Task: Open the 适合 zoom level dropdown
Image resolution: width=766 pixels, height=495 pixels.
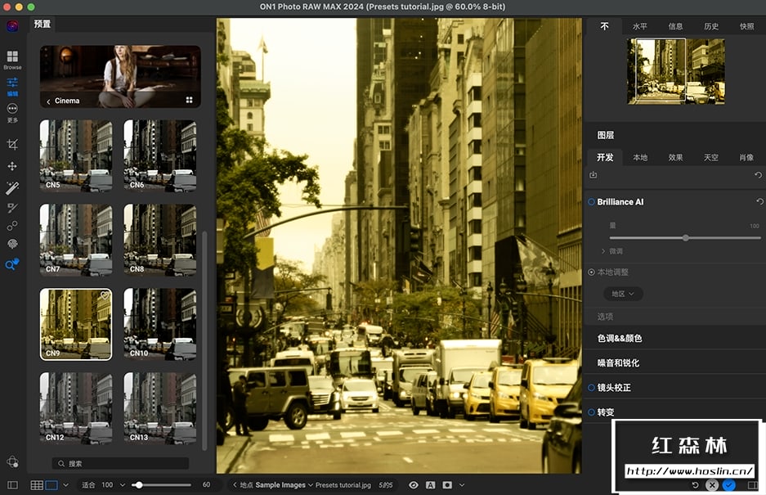Action: pos(123,485)
